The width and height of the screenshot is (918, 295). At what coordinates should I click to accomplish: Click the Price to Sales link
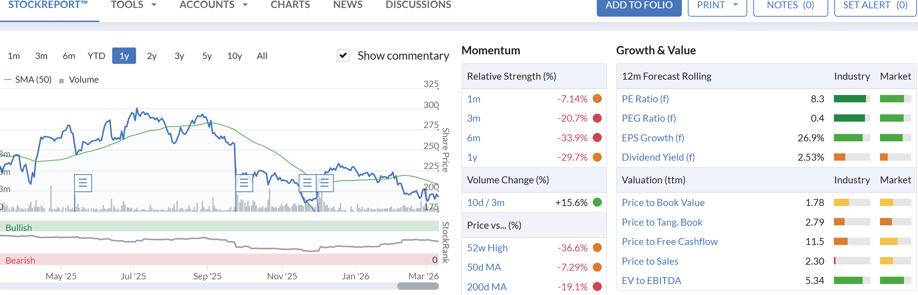pos(650,261)
